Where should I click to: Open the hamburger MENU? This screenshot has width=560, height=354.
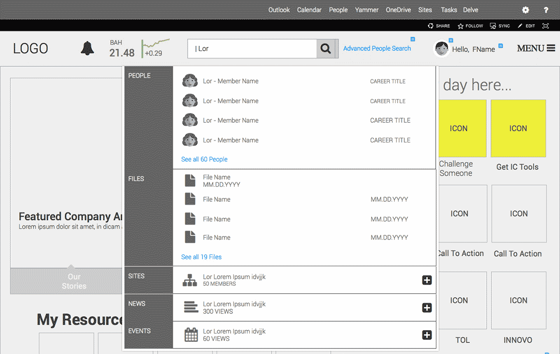point(536,48)
